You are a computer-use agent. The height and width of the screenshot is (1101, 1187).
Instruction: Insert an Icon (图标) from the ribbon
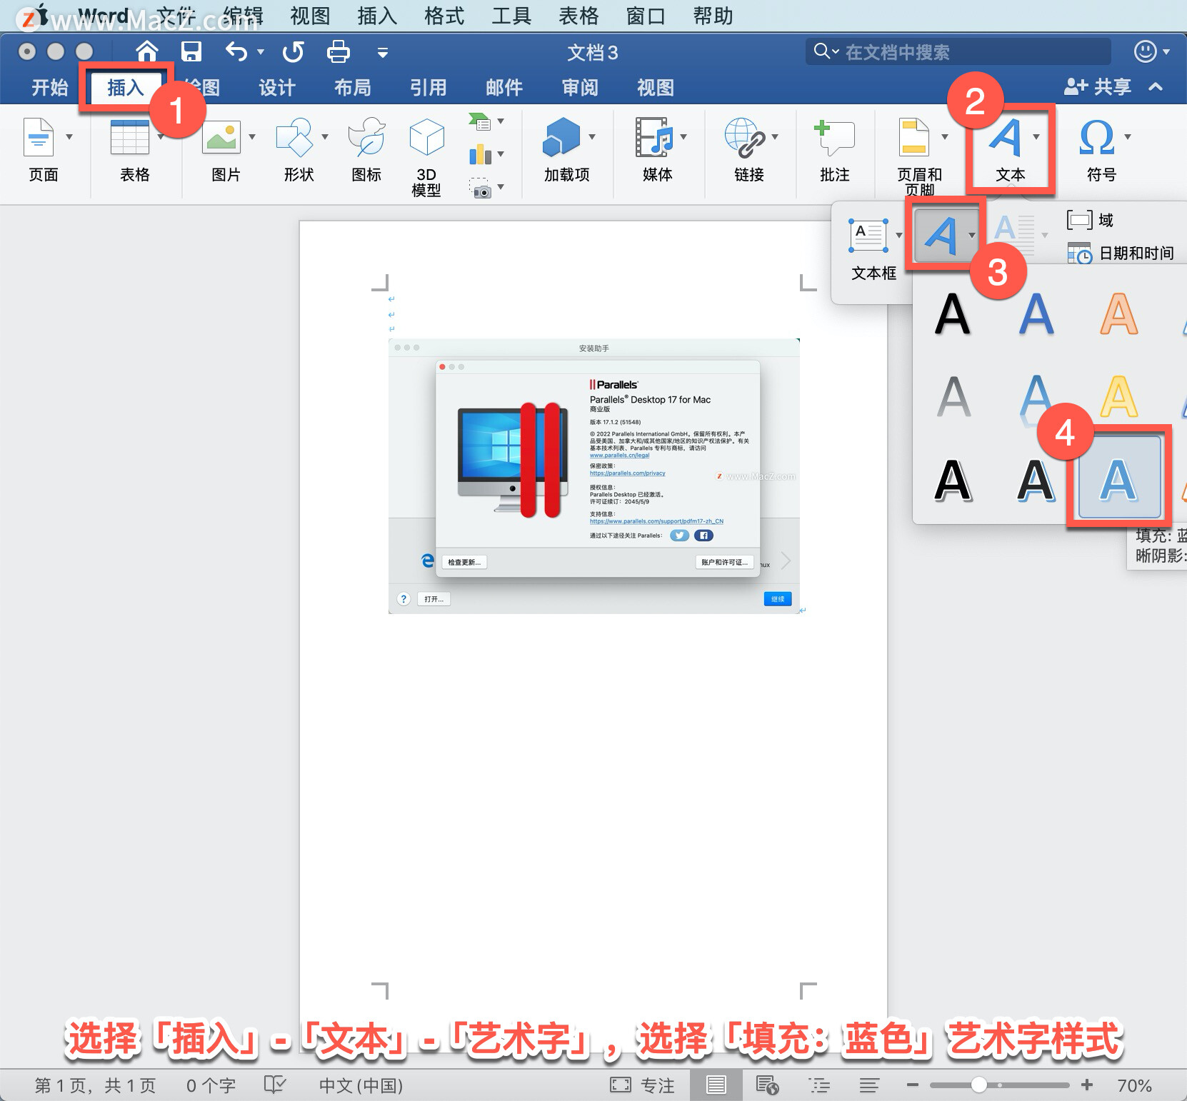tap(366, 150)
